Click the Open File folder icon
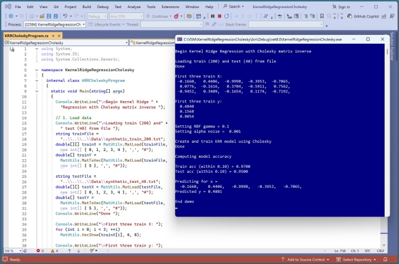Screen dimensions: 399x264 coord(42,16)
